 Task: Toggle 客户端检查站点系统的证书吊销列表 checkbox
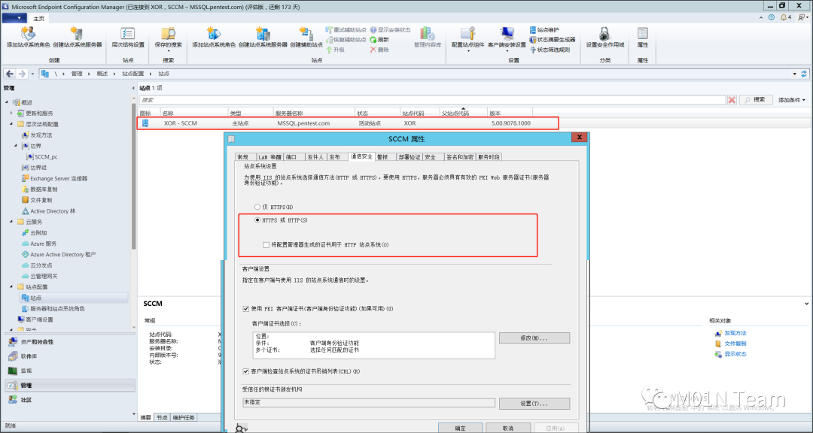(245, 372)
